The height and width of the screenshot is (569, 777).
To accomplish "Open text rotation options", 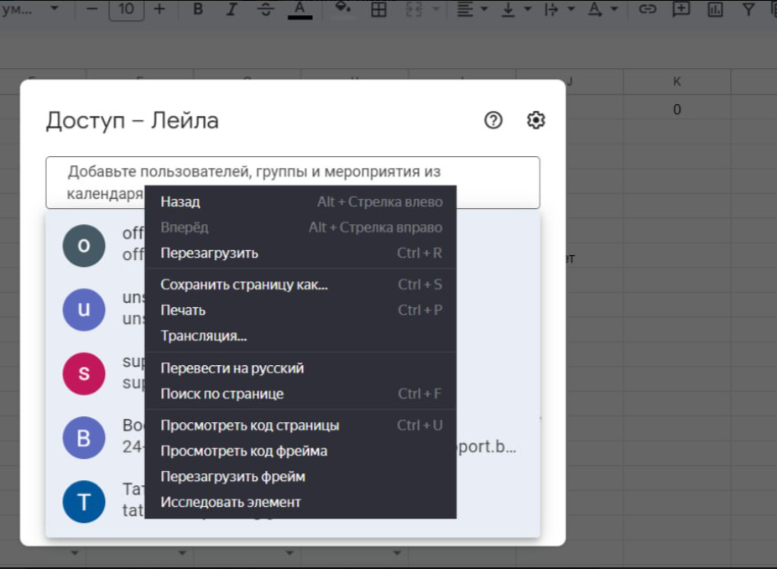I will click(602, 9).
